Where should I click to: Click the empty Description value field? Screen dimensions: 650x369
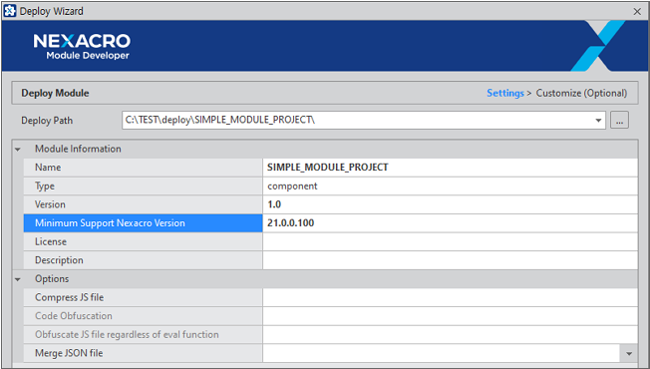[x=450, y=260]
